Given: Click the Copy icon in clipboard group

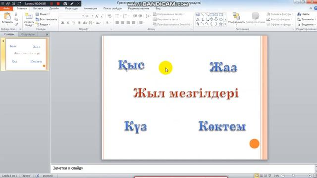Looking at the screenshot, I should [16, 19].
